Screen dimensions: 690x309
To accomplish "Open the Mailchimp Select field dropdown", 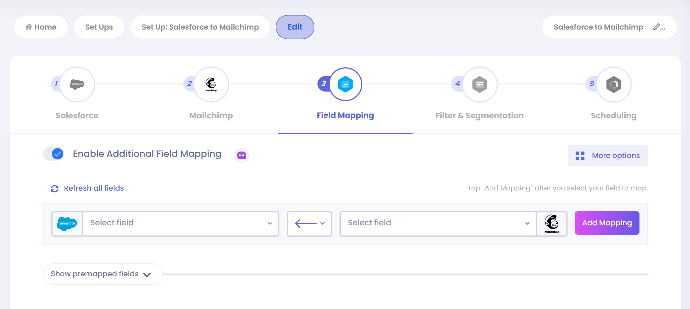I will click(438, 224).
